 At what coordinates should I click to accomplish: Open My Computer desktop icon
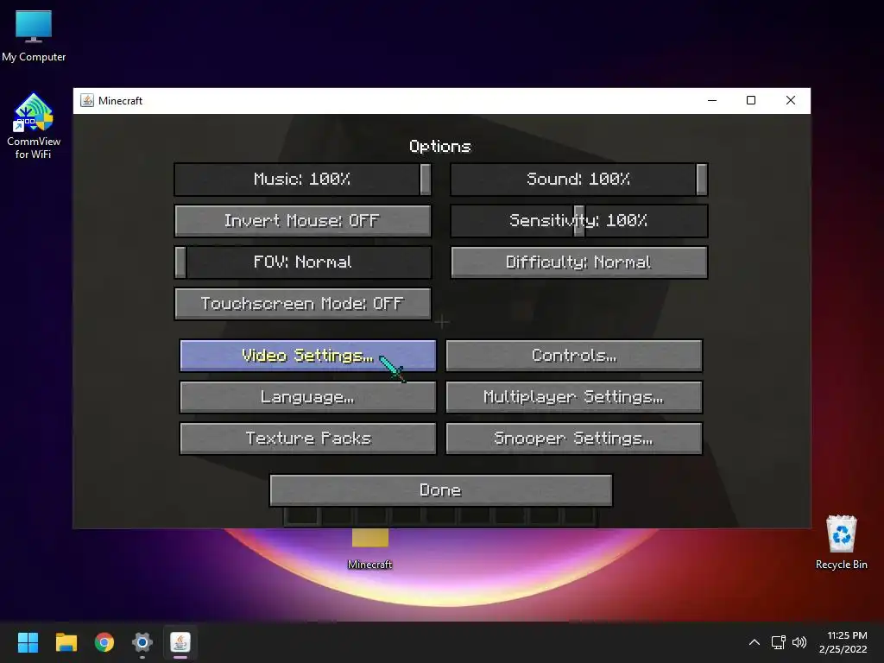click(x=34, y=35)
